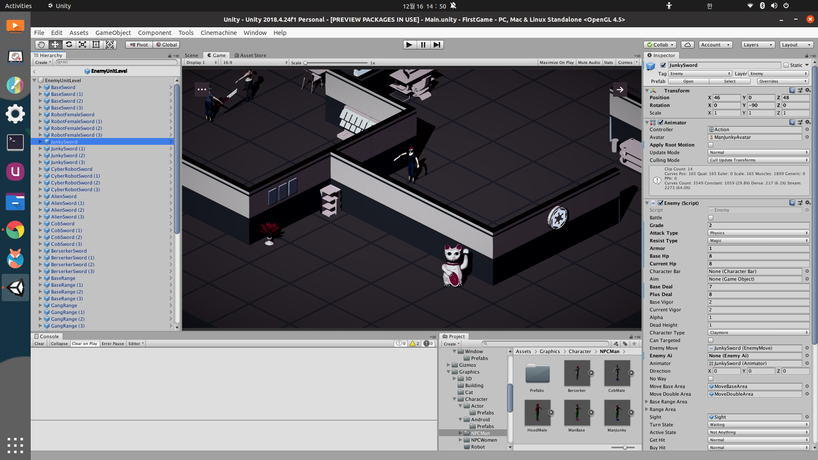This screenshot has width=818, height=460.
Task: Toggle the Battle checkbox
Action: (711, 218)
